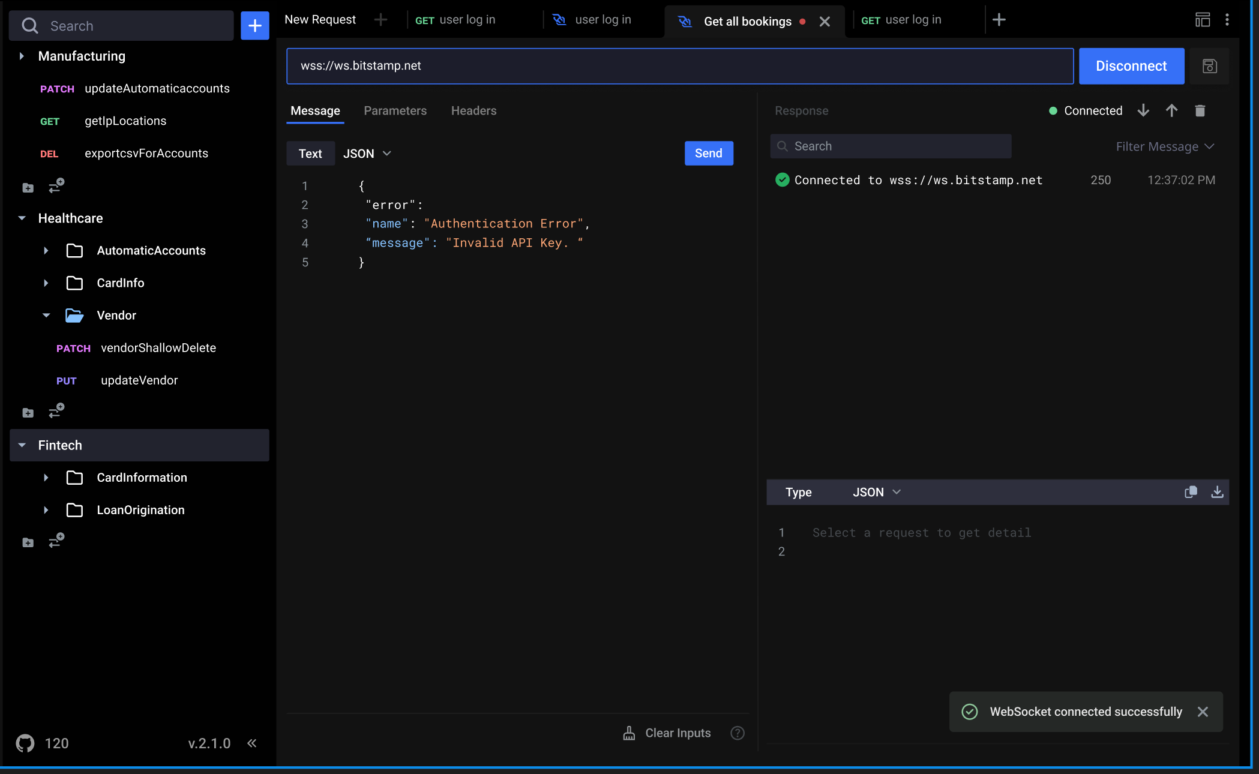Click the plus icon beside New Request tab

380,20
